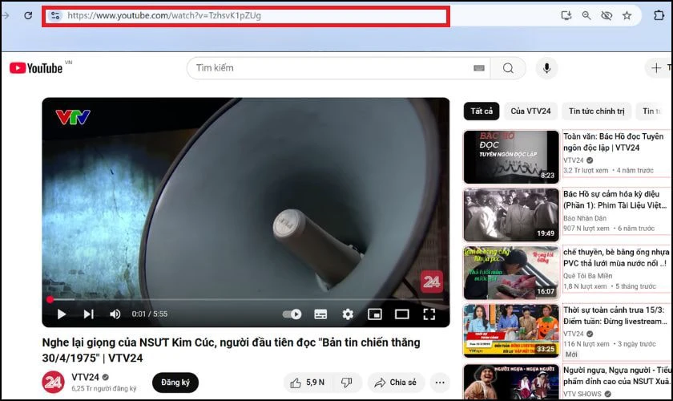
Task: Mute the video with speaker icon
Action: 115,314
